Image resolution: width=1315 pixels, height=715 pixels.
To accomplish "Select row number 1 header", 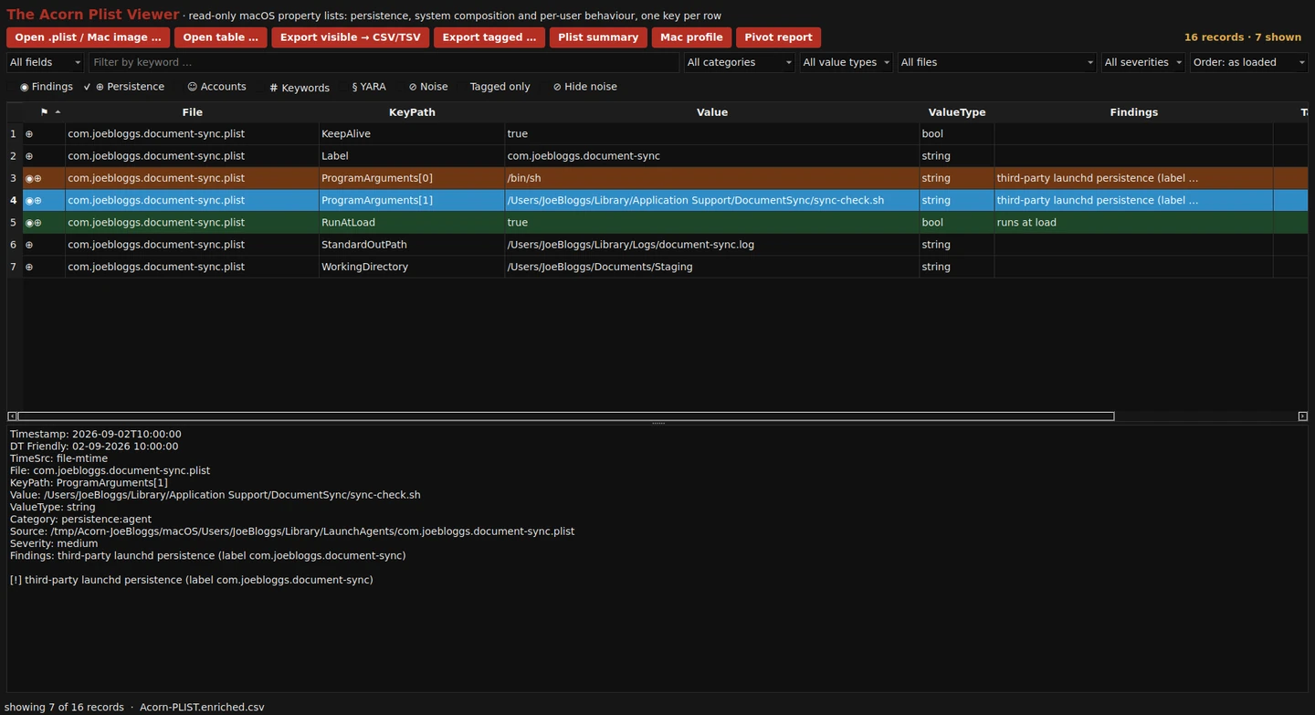I will (14, 134).
